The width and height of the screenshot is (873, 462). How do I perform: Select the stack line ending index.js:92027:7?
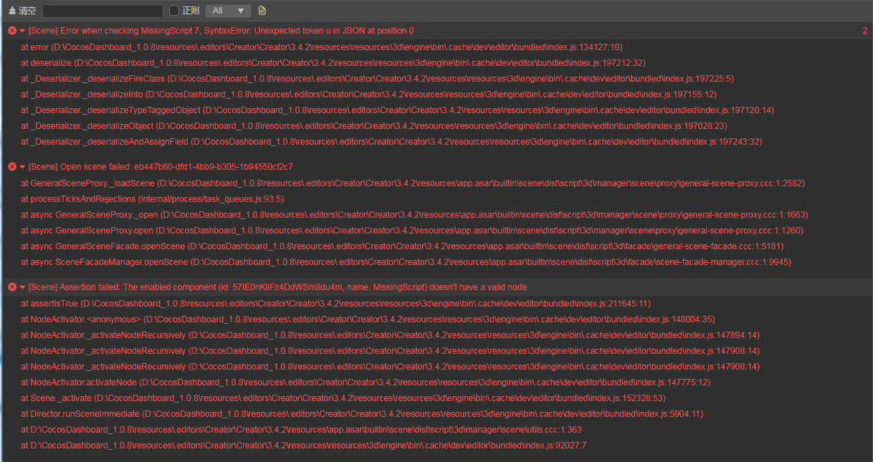click(303, 446)
